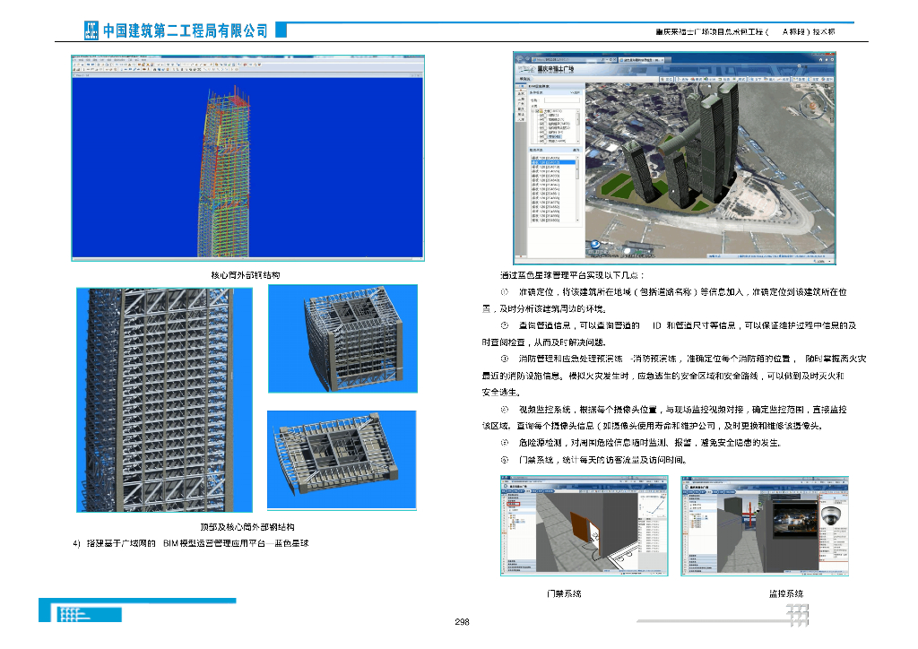Image resolution: width=918 pixels, height=649 pixels.
Task: Click the browser back arrow in Blue Planet screenshot
Action: pos(519,59)
